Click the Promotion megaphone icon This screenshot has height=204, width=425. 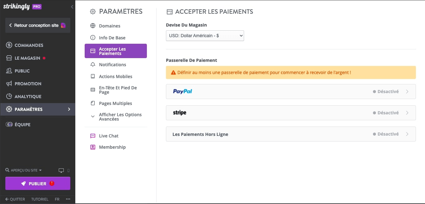pyautogui.click(x=9, y=83)
